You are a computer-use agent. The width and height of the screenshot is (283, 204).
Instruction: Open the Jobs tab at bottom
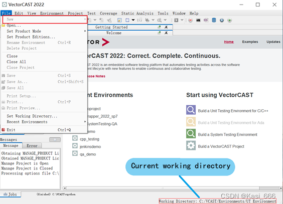click(11, 194)
